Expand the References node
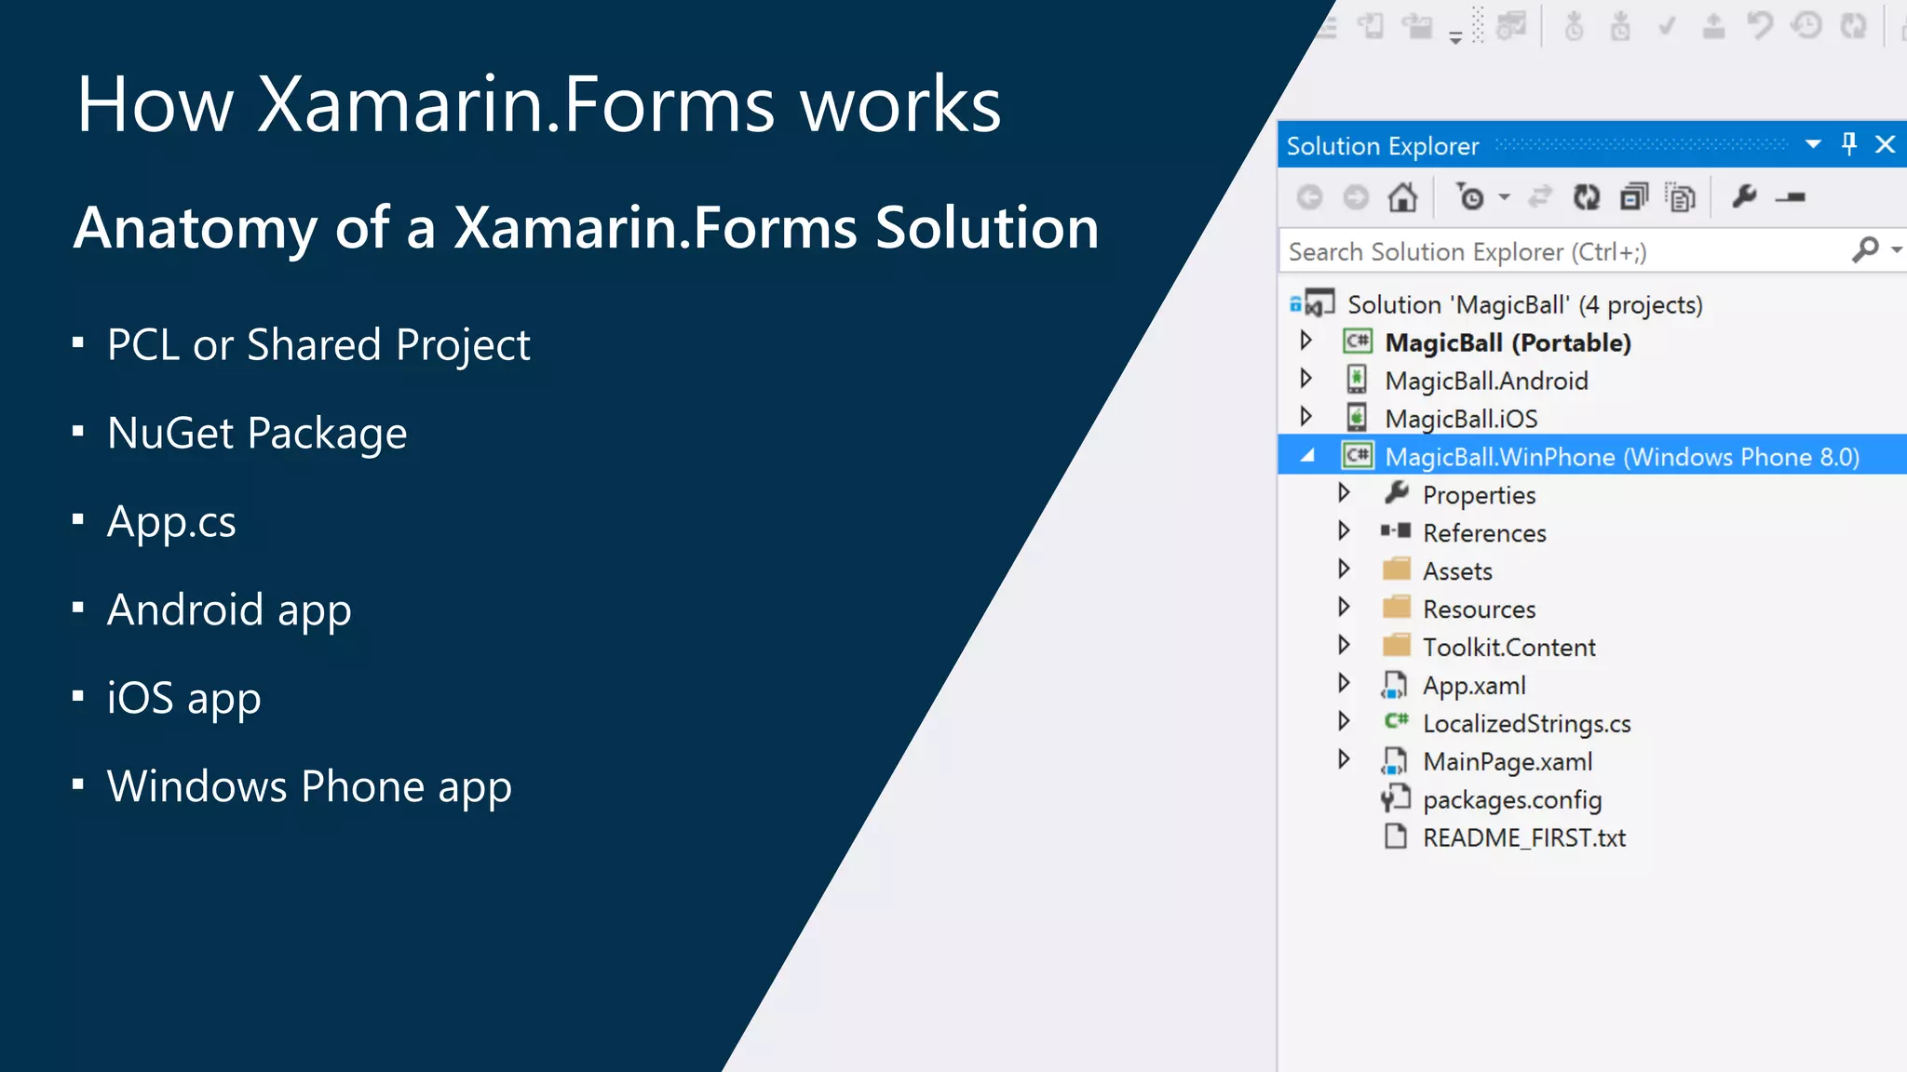1907x1072 pixels. pos(1344,530)
